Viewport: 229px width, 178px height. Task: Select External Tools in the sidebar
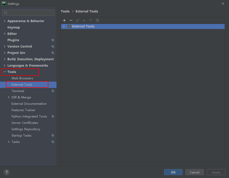coord(22,85)
